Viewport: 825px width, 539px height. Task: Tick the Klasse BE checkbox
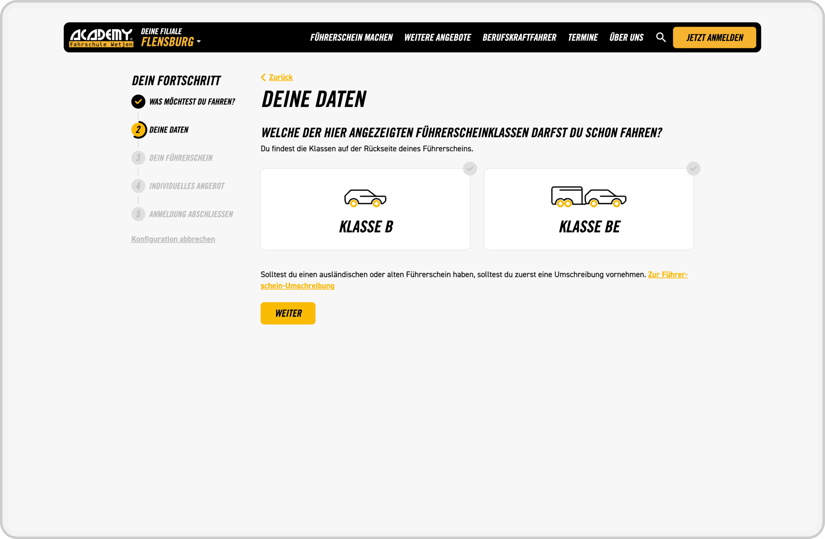(693, 169)
